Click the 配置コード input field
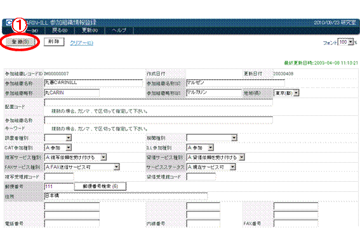 click(159, 103)
